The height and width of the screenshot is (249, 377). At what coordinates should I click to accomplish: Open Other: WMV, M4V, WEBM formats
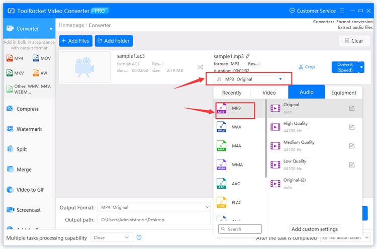point(29,89)
